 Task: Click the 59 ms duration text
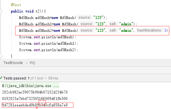[x=53, y=78]
